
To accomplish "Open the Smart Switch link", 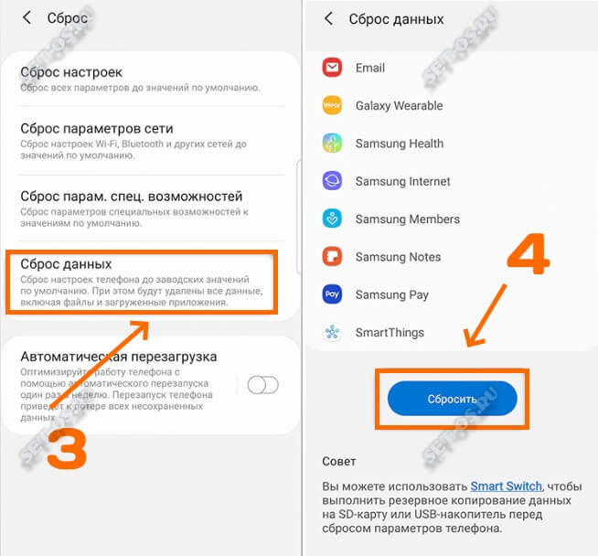I will 506,486.
